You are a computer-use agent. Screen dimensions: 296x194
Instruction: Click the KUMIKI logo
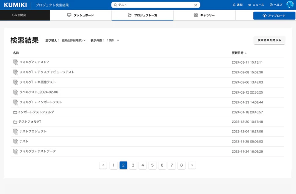coord(16,5)
